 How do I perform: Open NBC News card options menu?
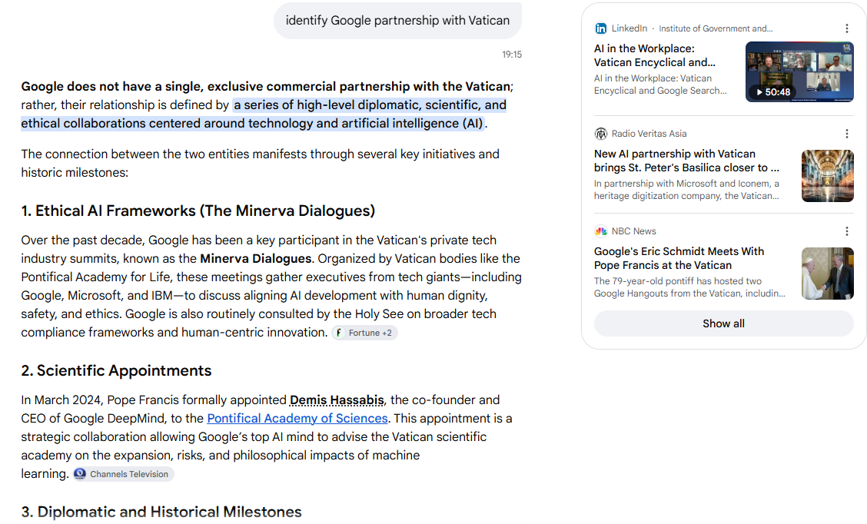point(846,231)
